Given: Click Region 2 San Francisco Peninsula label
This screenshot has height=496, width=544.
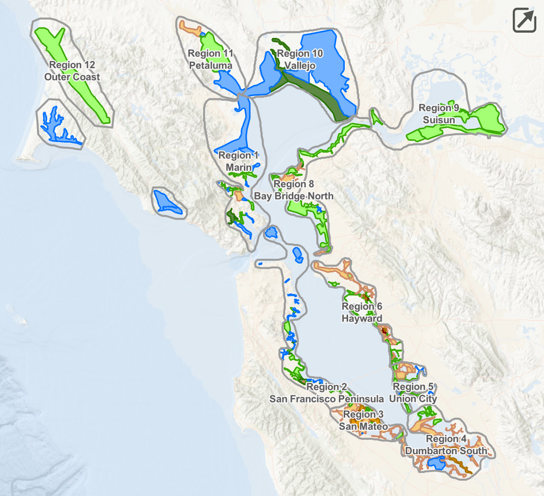Looking at the screenshot, I should click(326, 393).
